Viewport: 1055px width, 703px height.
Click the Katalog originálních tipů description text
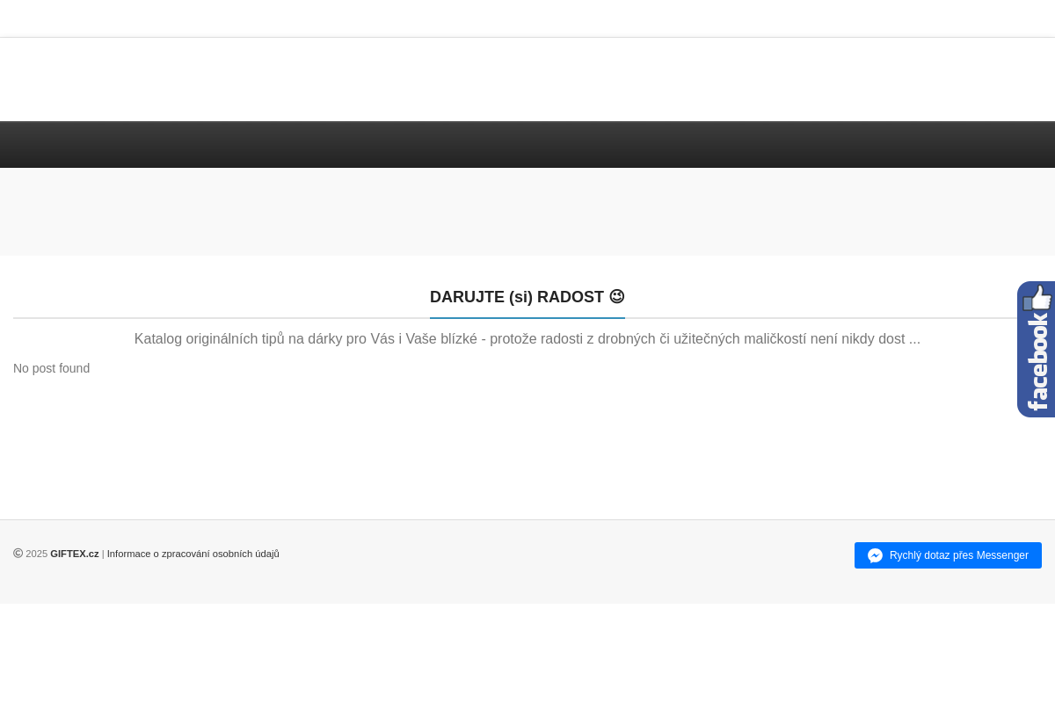pyautogui.click(x=527, y=339)
